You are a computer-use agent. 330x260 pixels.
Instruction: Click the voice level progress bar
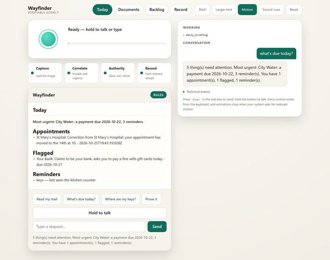coord(117,44)
